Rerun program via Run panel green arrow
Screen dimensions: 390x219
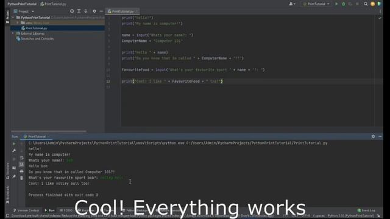click(14, 144)
